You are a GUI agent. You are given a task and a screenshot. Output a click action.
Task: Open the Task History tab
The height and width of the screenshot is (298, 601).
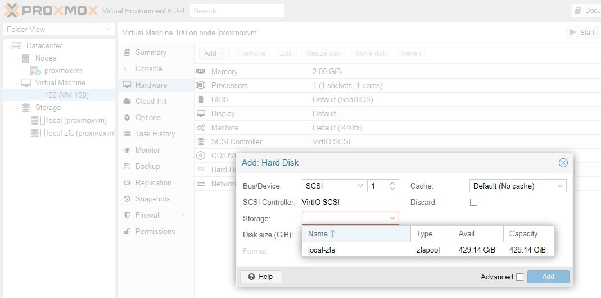tap(156, 134)
